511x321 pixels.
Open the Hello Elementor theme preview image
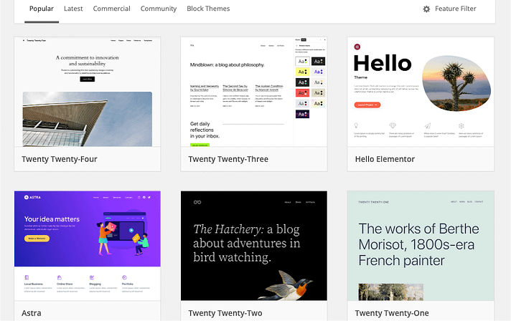coord(421,92)
